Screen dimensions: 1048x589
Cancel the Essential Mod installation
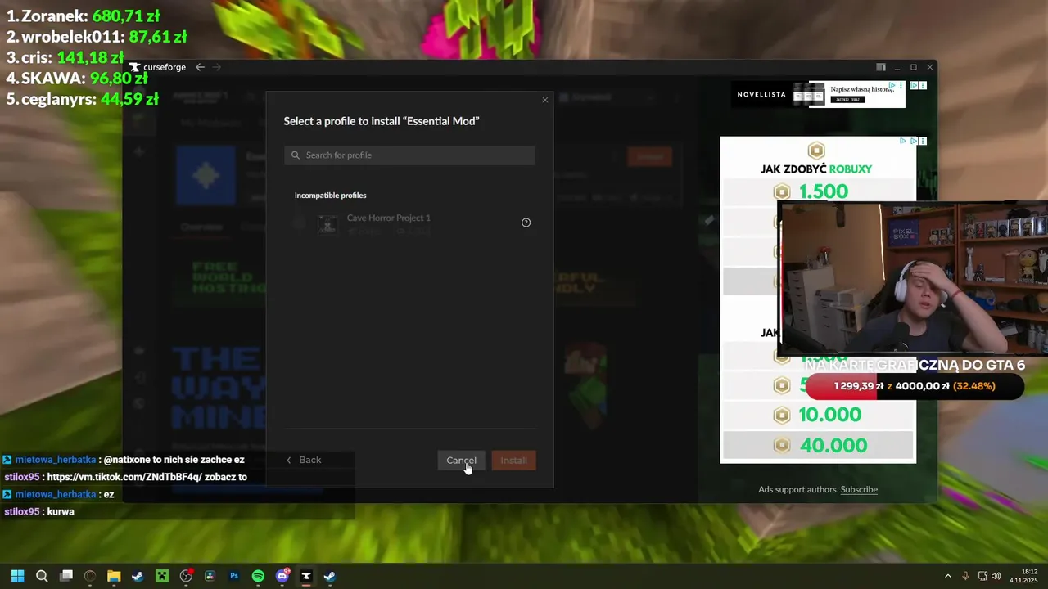coord(461,461)
